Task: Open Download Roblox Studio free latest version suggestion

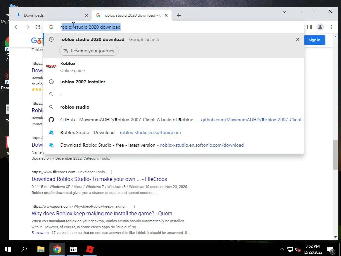Action: pyautogui.click(x=174, y=145)
